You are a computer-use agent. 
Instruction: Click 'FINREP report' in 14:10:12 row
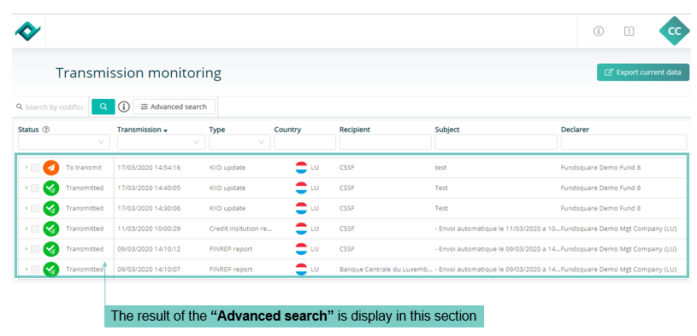click(x=231, y=249)
